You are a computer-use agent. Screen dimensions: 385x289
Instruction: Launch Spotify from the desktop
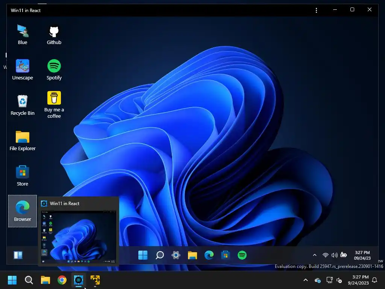[x=54, y=70]
